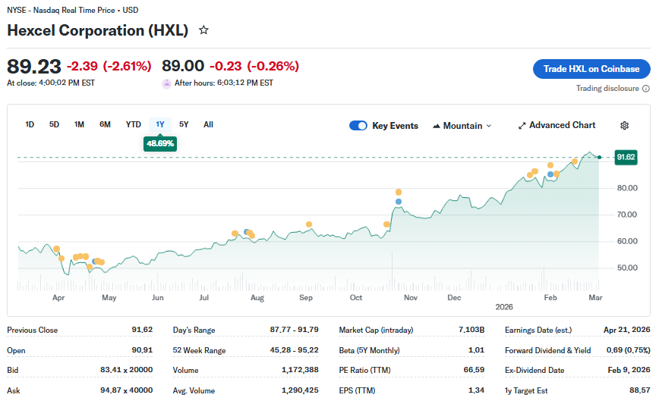Click the Nov x-axis label
Image resolution: width=659 pixels, height=404 pixels.
(x=411, y=298)
